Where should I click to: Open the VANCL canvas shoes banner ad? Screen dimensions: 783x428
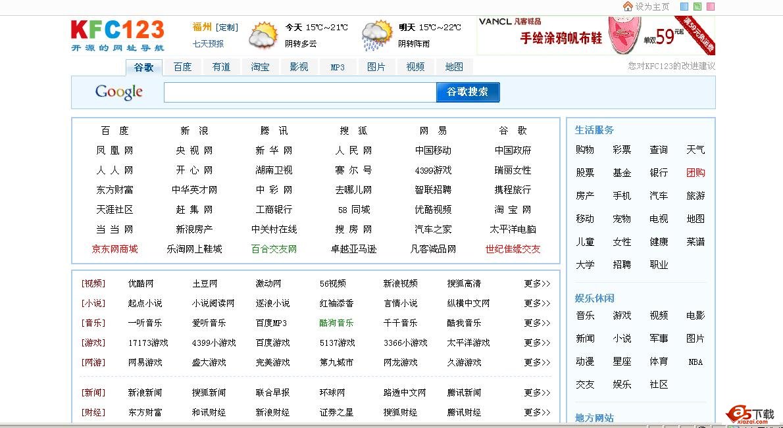pyautogui.click(x=596, y=36)
